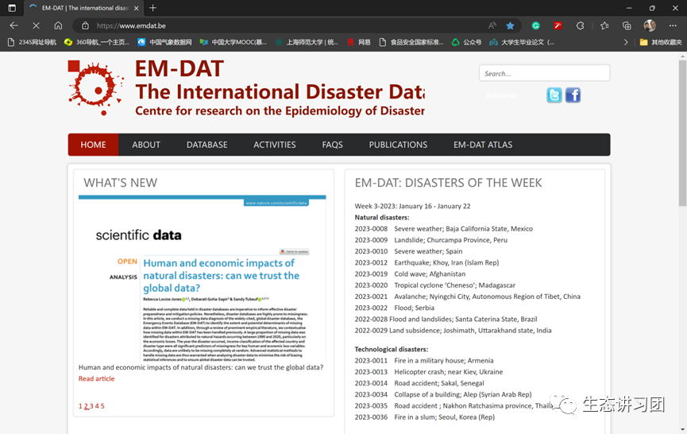Select the '2023-0009 Landslide; Churcampa Province' entry

pos(431,240)
